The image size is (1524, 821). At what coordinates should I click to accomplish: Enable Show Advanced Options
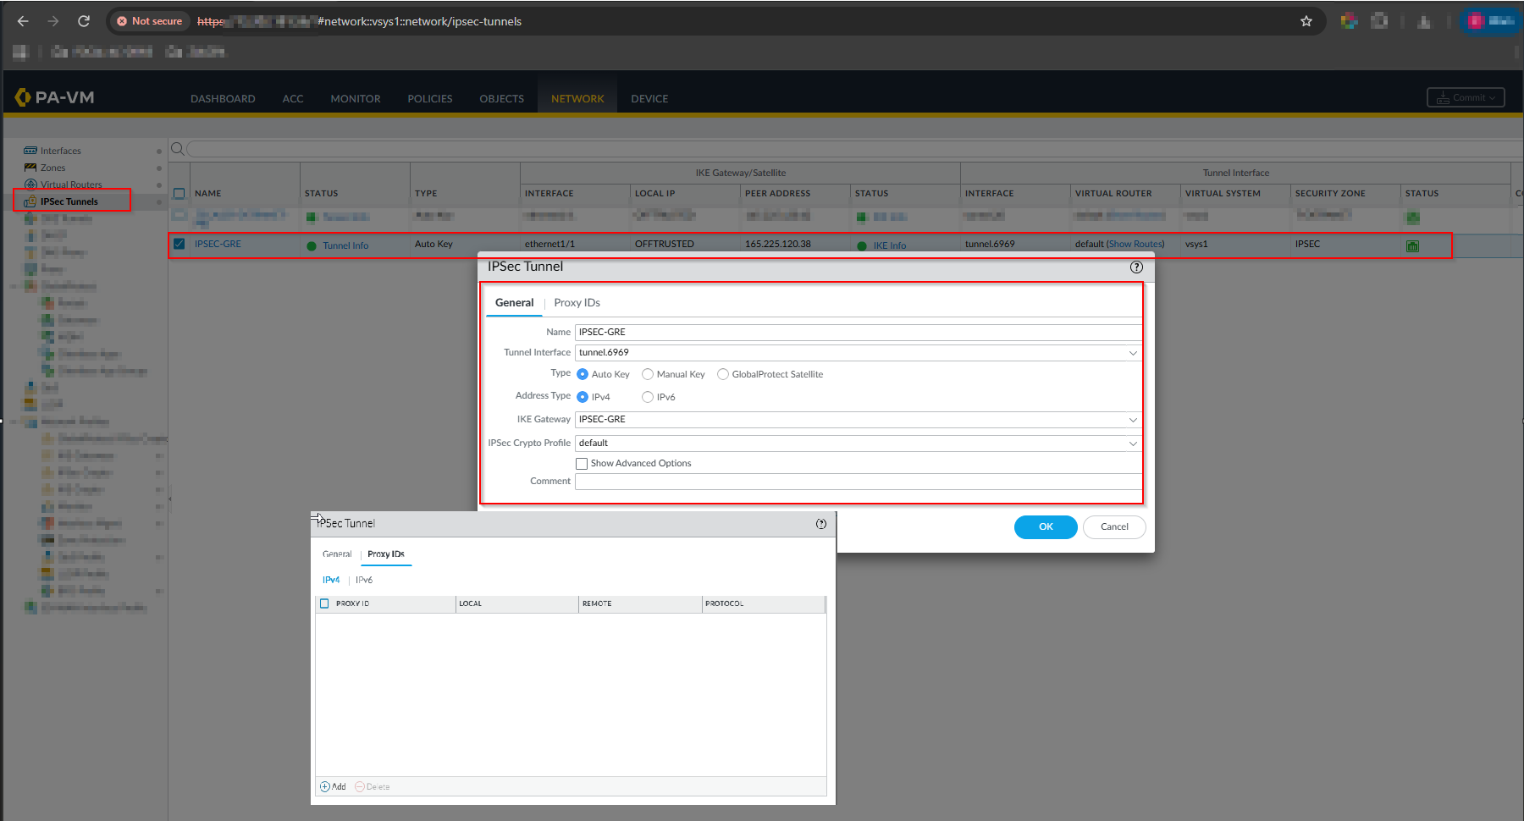click(582, 464)
